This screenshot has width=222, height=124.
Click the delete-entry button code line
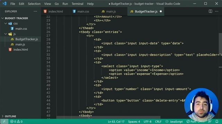(143, 101)
